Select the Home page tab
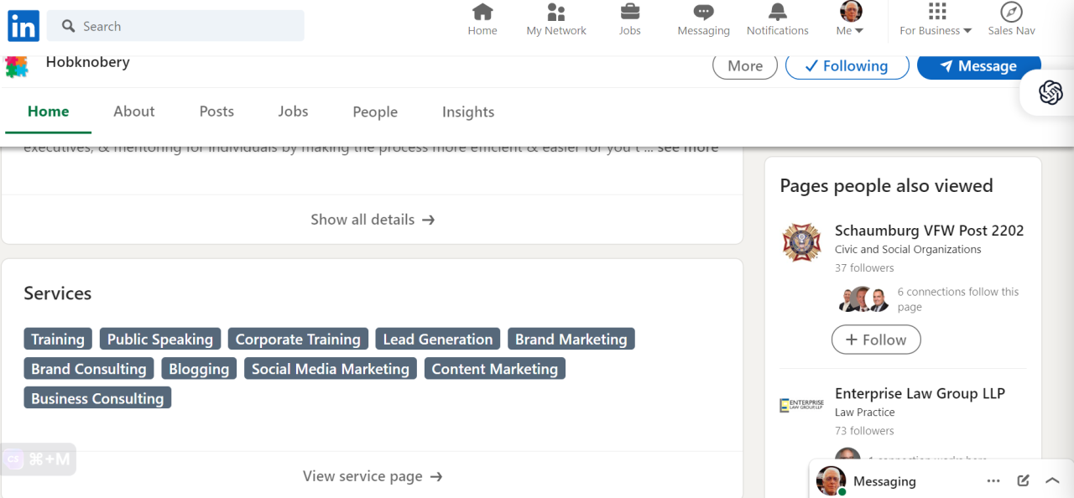 48,112
